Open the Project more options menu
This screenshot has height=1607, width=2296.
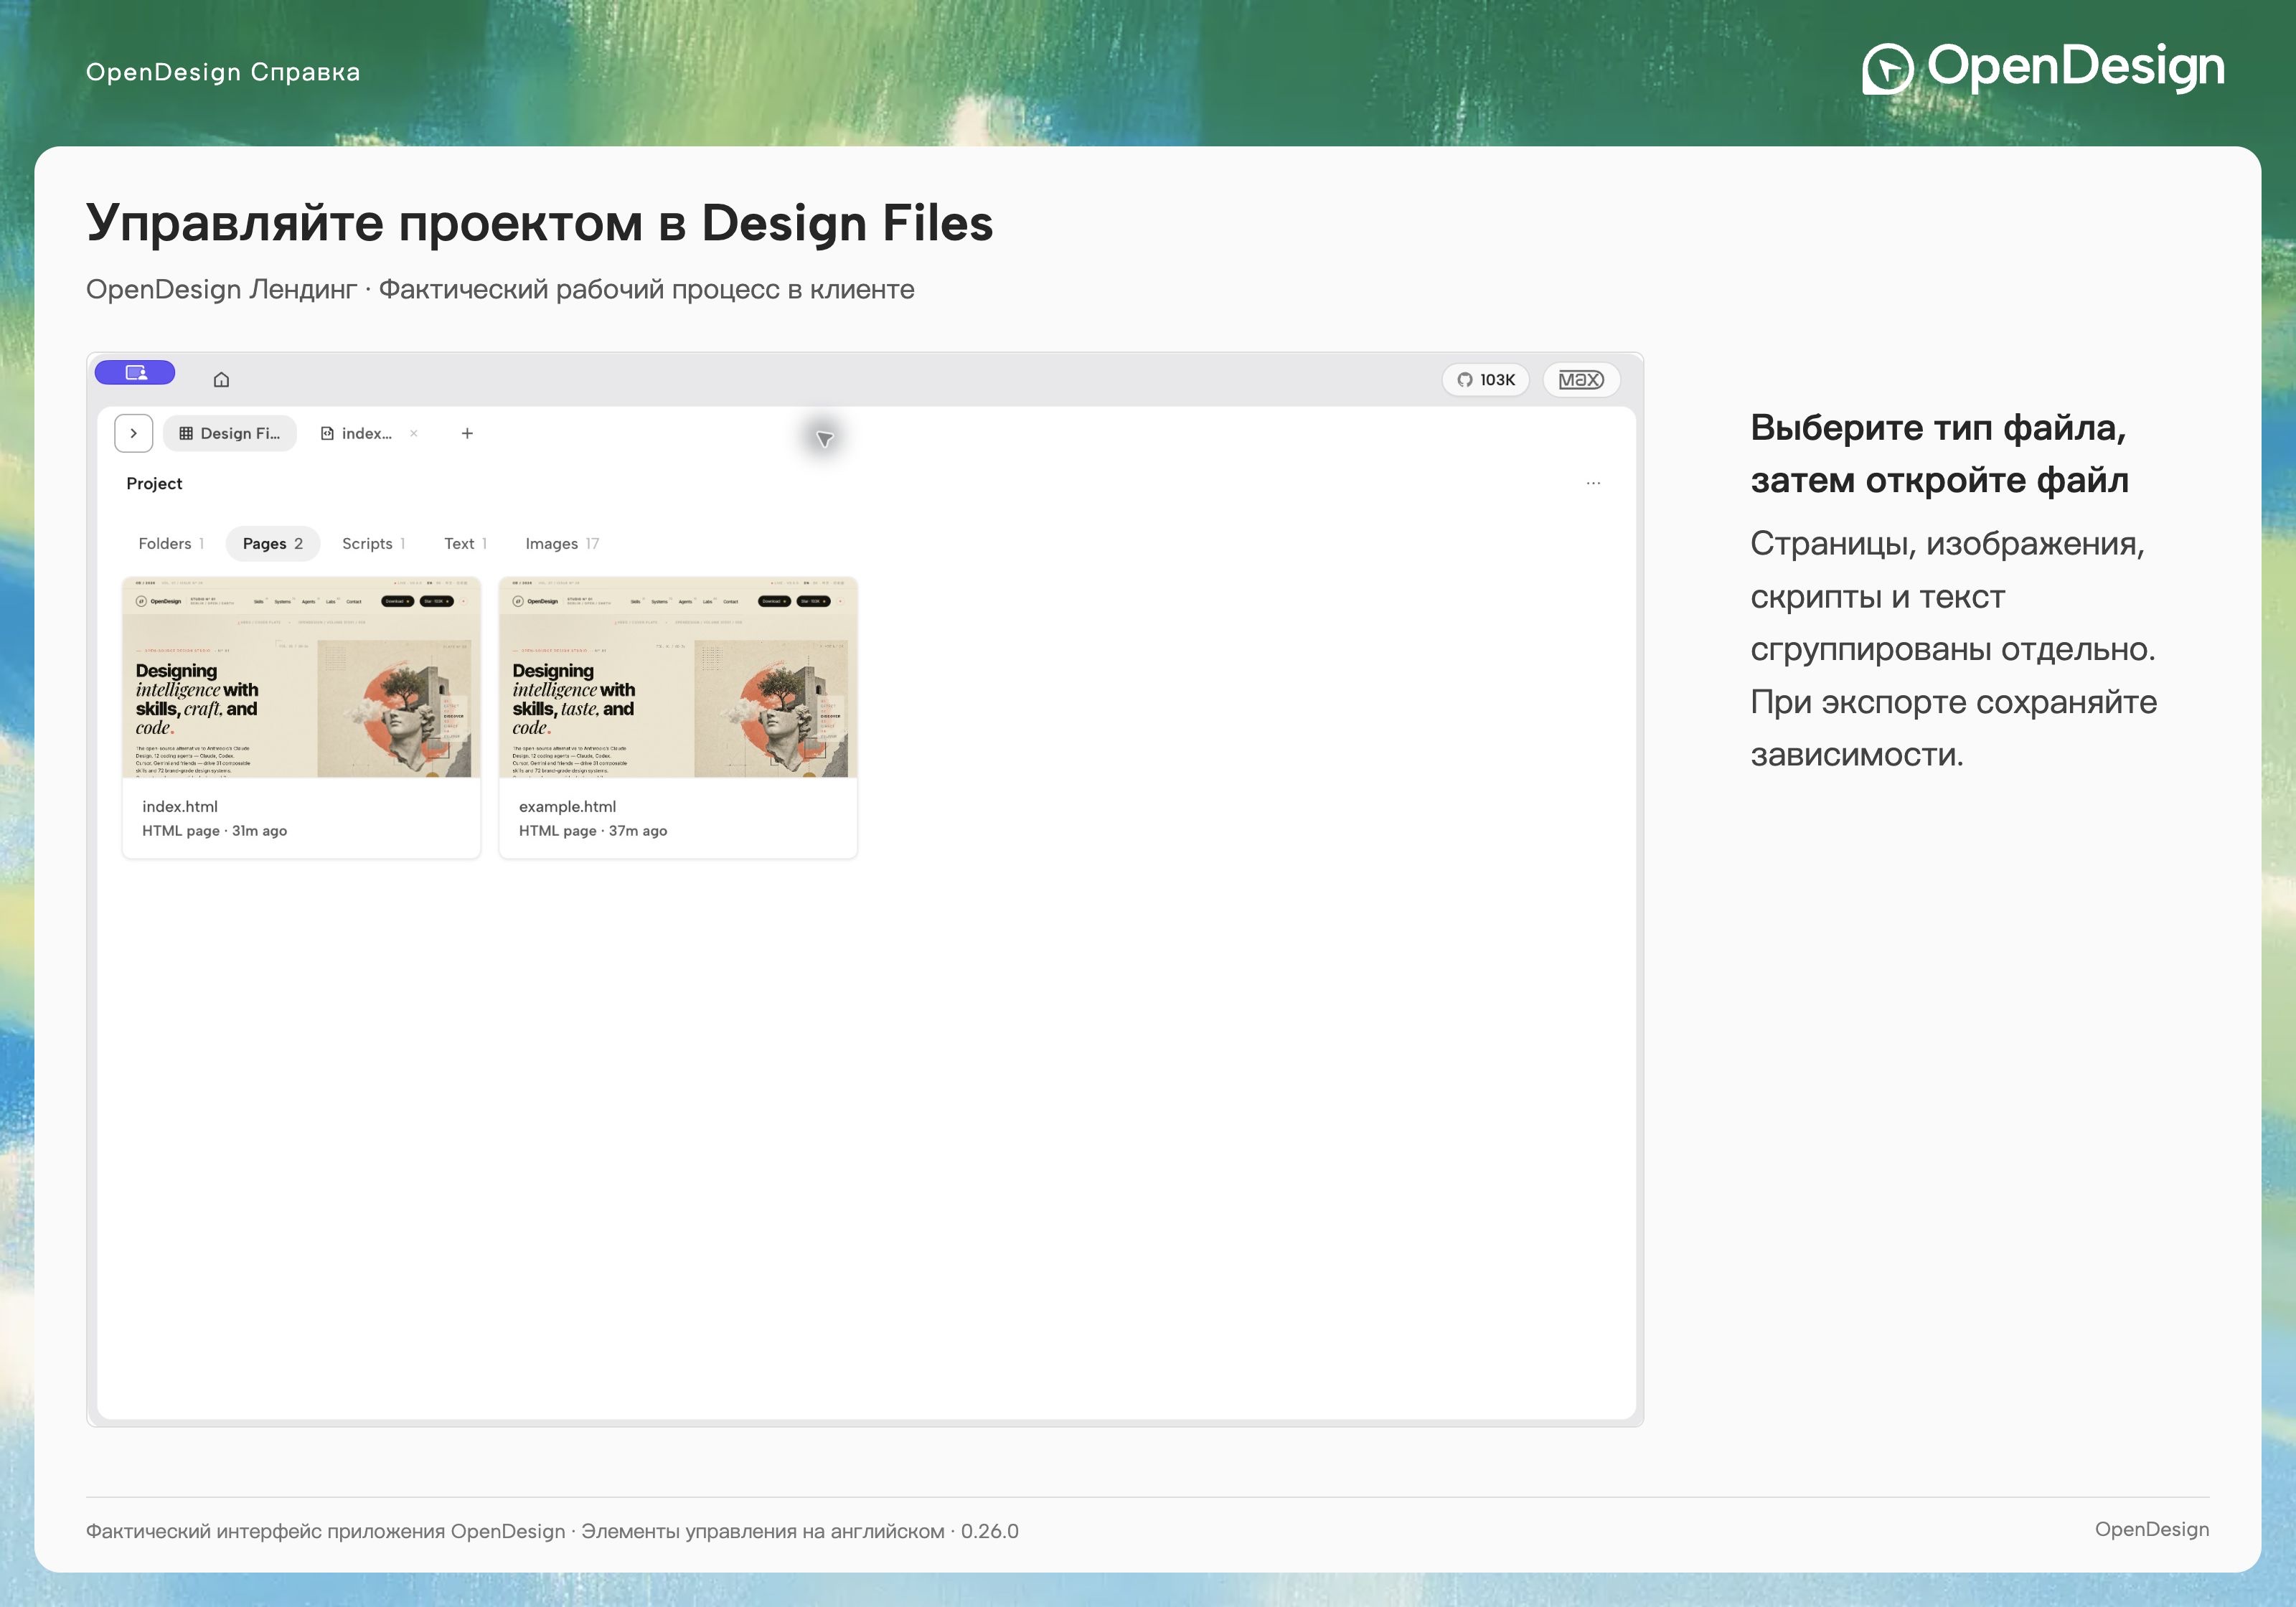coord(1593,483)
